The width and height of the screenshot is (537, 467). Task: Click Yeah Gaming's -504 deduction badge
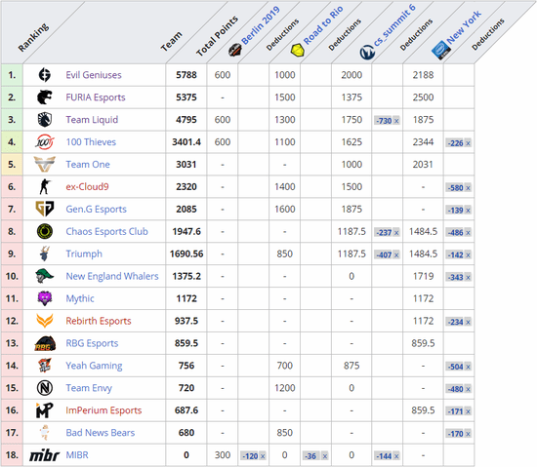(459, 367)
